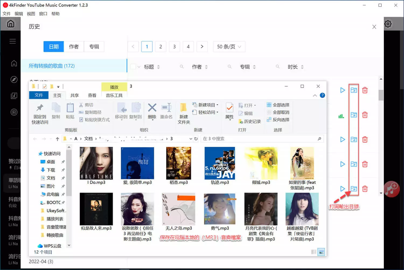Screen dimensions: 404x270
Task: Sort the list by 标题 column
Action: [x=158, y=67]
